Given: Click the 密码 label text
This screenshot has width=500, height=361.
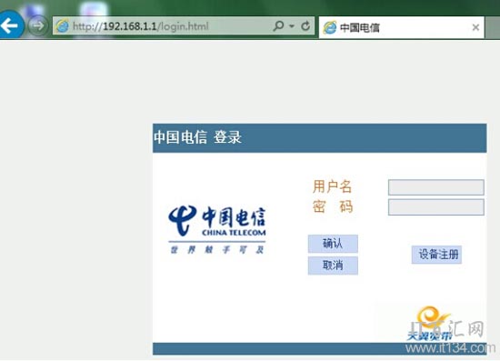Looking at the screenshot, I should [x=332, y=206].
